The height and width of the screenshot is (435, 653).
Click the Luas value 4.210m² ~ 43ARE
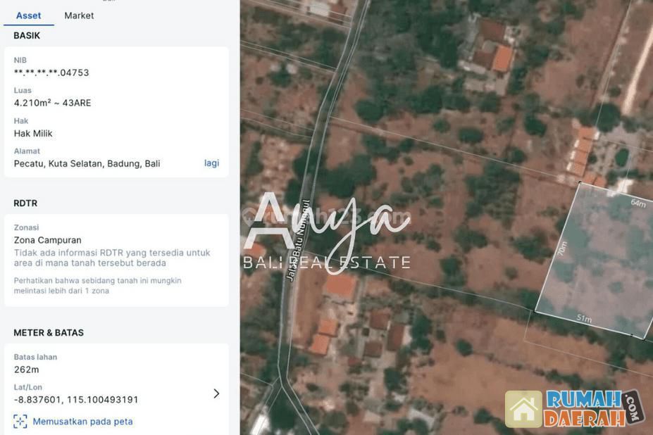point(52,103)
